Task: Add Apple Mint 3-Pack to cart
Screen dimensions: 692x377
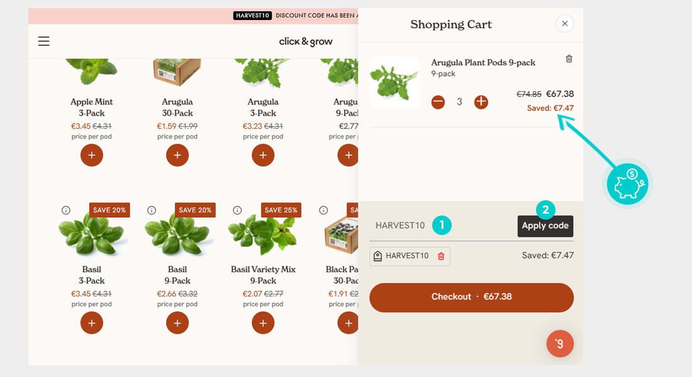Action: click(x=91, y=155)
